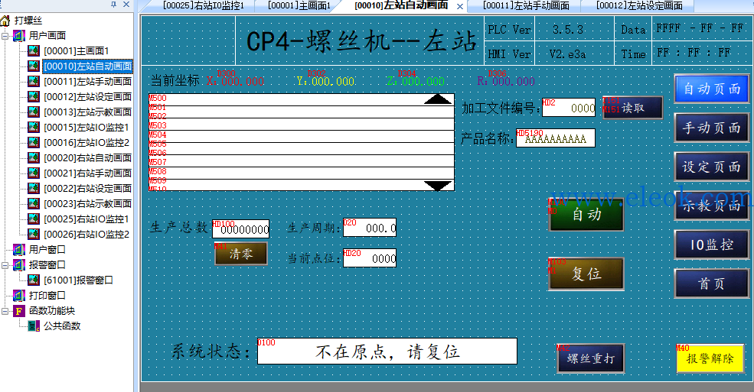Close the [00010]左站自动画面 tab
Viewport: 754px width, 392px height.
click(x=460, y=6)
